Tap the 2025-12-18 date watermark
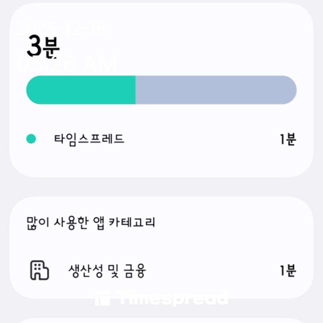Image resolution: width=323 pixels, height=323 pixels. (x=62, y=29)
